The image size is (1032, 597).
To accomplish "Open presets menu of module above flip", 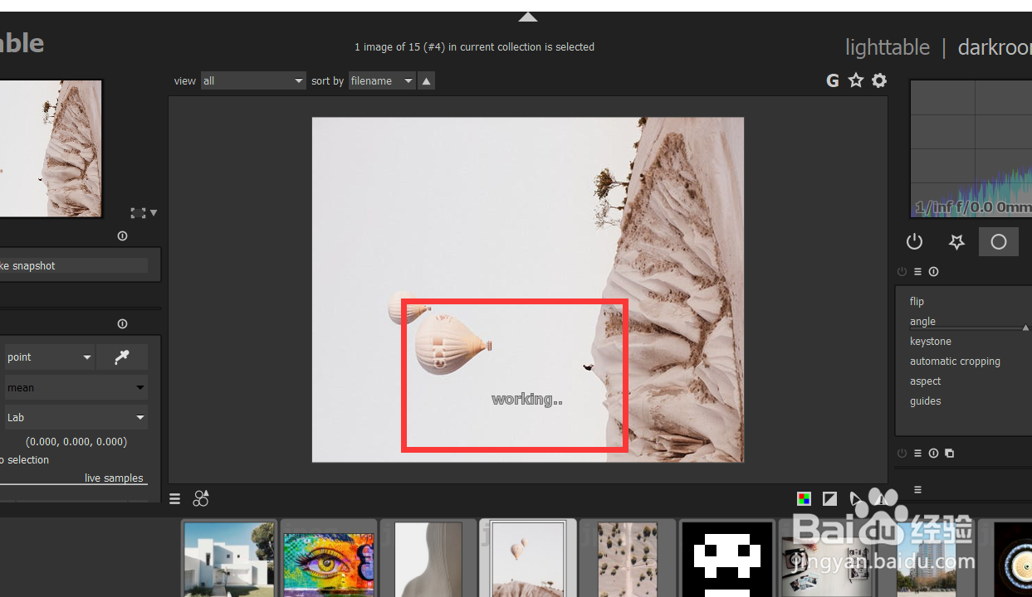I will coord(917,272).
